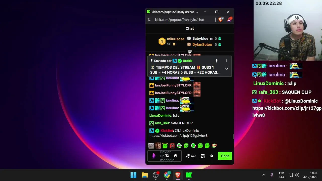Click the chat scrollbar thumb
The image size is (322, 181).
coord(233,137)
